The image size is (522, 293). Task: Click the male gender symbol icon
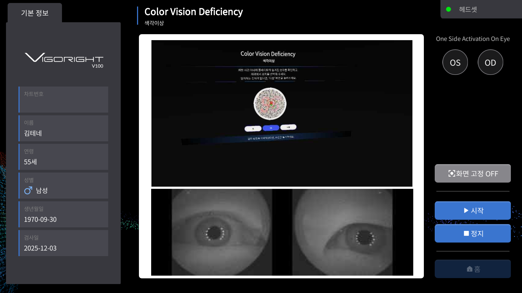28,190
